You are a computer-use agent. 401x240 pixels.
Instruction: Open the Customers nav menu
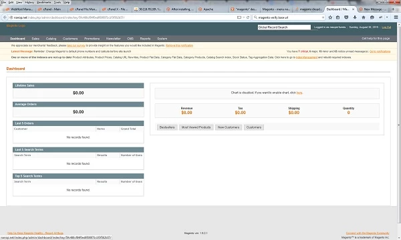coord(70,39)
